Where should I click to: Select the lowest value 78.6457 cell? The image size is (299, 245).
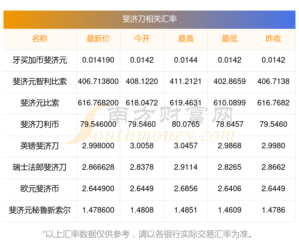pos(230,124)
